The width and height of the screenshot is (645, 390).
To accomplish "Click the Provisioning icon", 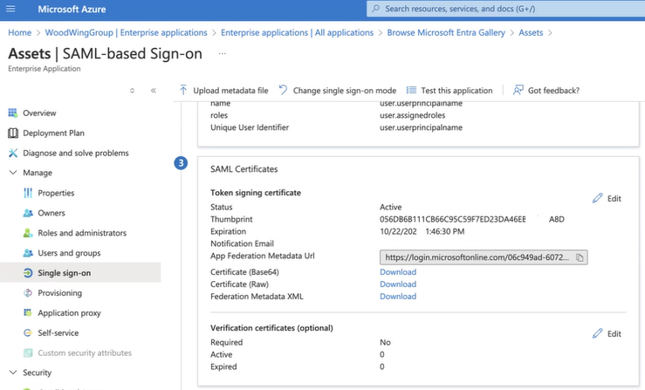I will (x=28, y=293).
